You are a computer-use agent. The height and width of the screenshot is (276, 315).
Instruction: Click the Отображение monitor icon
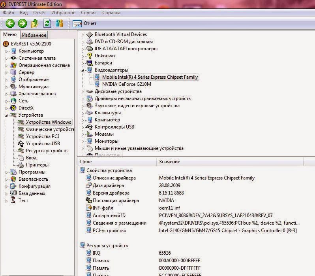[x=13, y=79]
